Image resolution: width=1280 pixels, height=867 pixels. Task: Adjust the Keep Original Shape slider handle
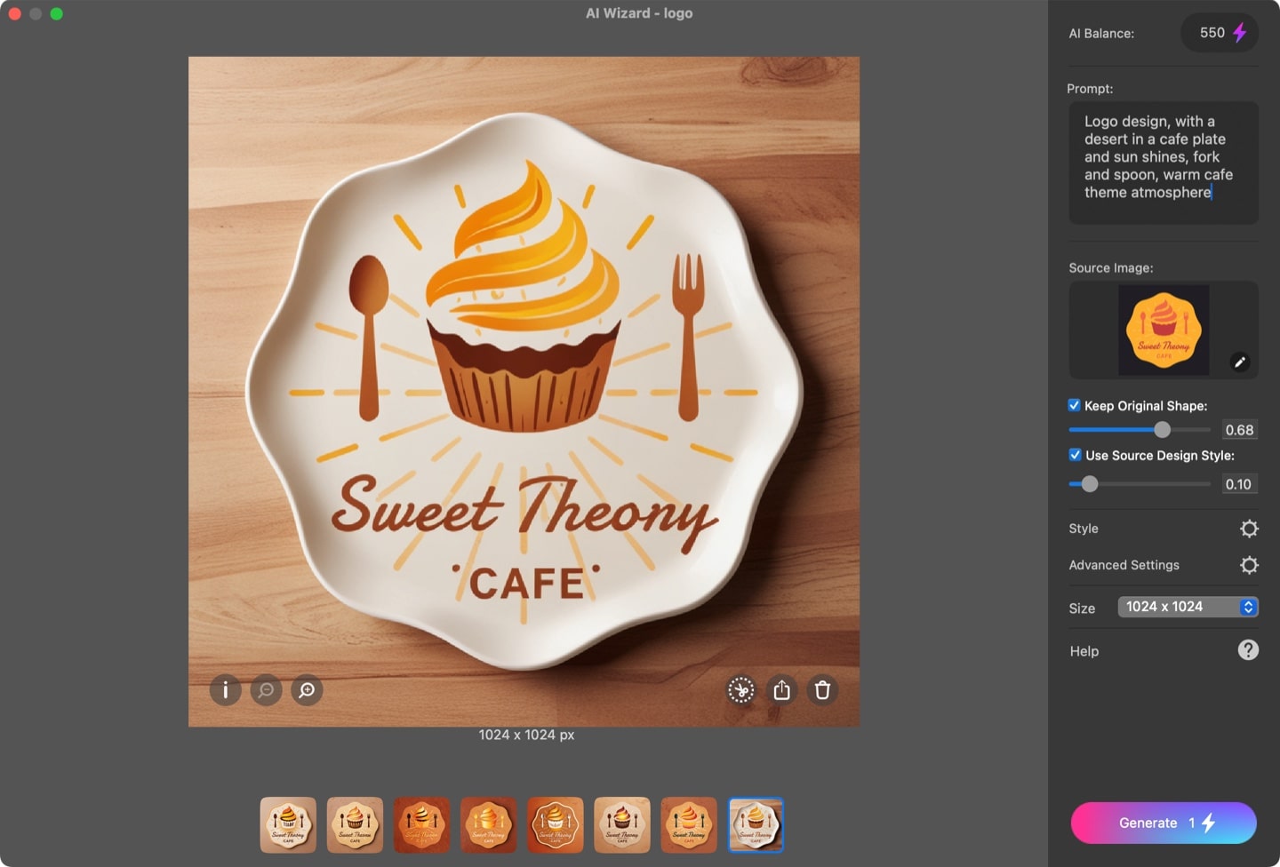(x=1163, y=429)
